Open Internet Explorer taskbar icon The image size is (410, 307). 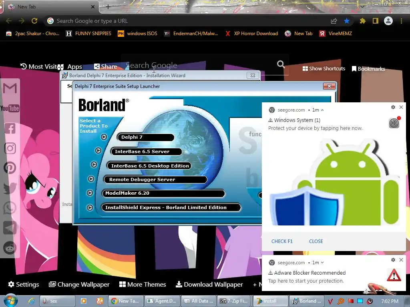pyautogui.click(x=31, y=301)
